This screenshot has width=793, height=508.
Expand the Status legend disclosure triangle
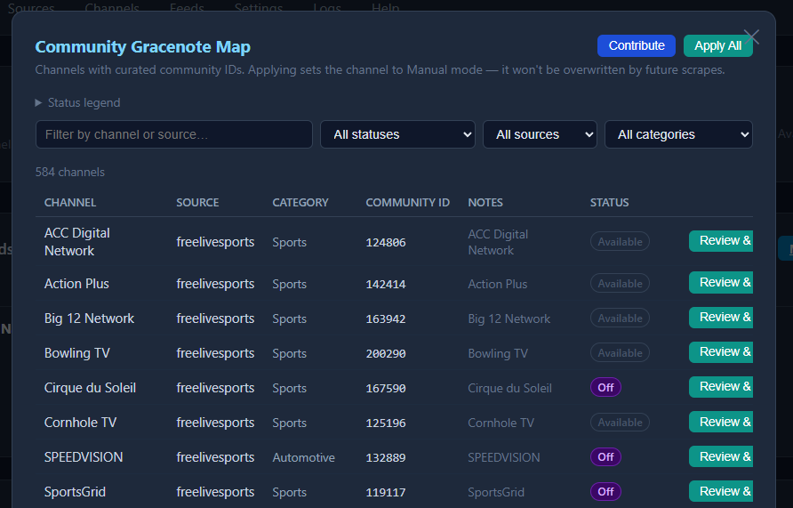click(39, 102)
